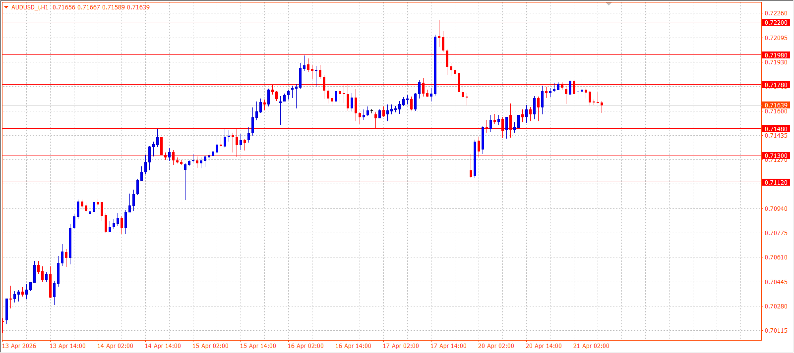
Task: Click the OHLC values 0.71656 0.71667 0.71589 0.71639
Action: [101, 7]
